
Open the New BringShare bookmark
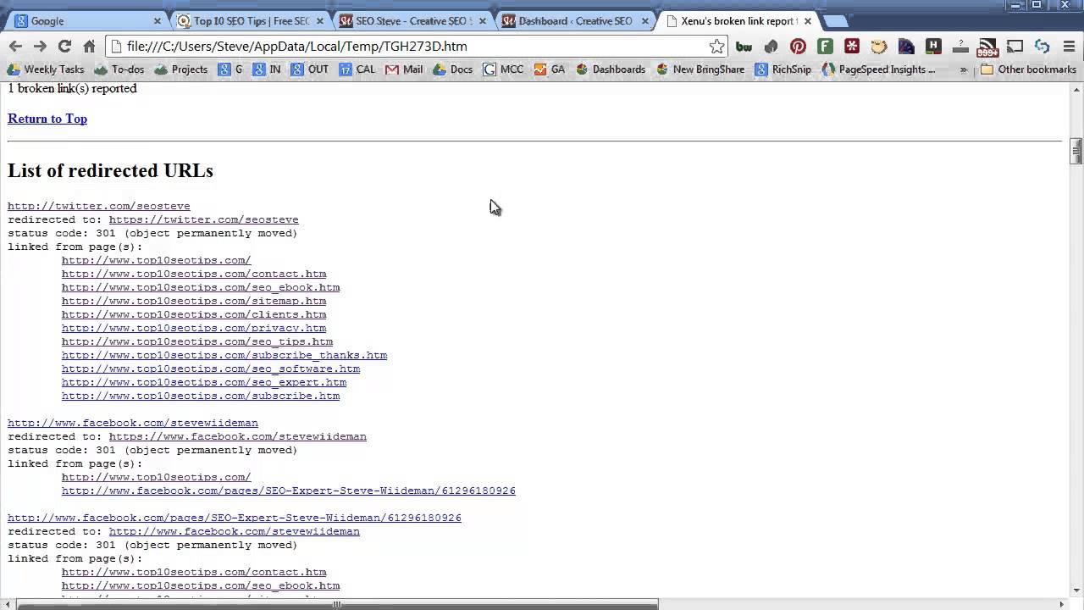(x=700, y=69)
